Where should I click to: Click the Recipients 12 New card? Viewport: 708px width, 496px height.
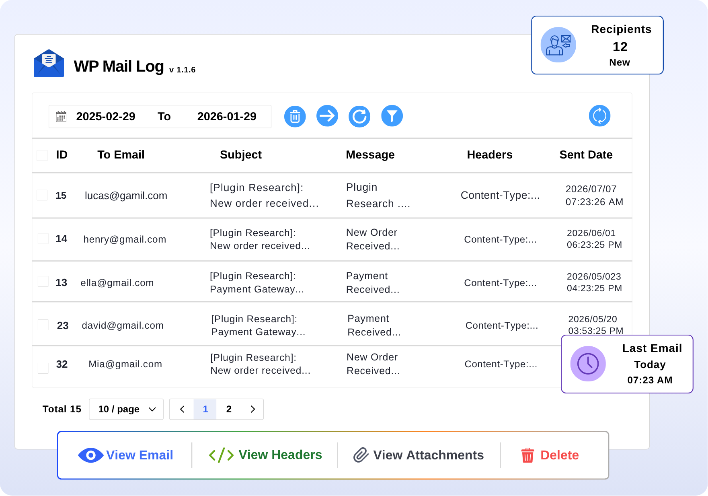(x=597, y=45)
